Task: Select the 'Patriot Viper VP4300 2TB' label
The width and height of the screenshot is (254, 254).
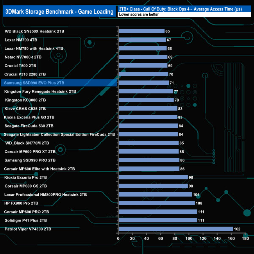Action: tap(28, 229)
